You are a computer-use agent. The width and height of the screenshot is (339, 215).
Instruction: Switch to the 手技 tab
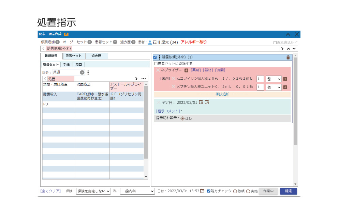pos(67,64)
